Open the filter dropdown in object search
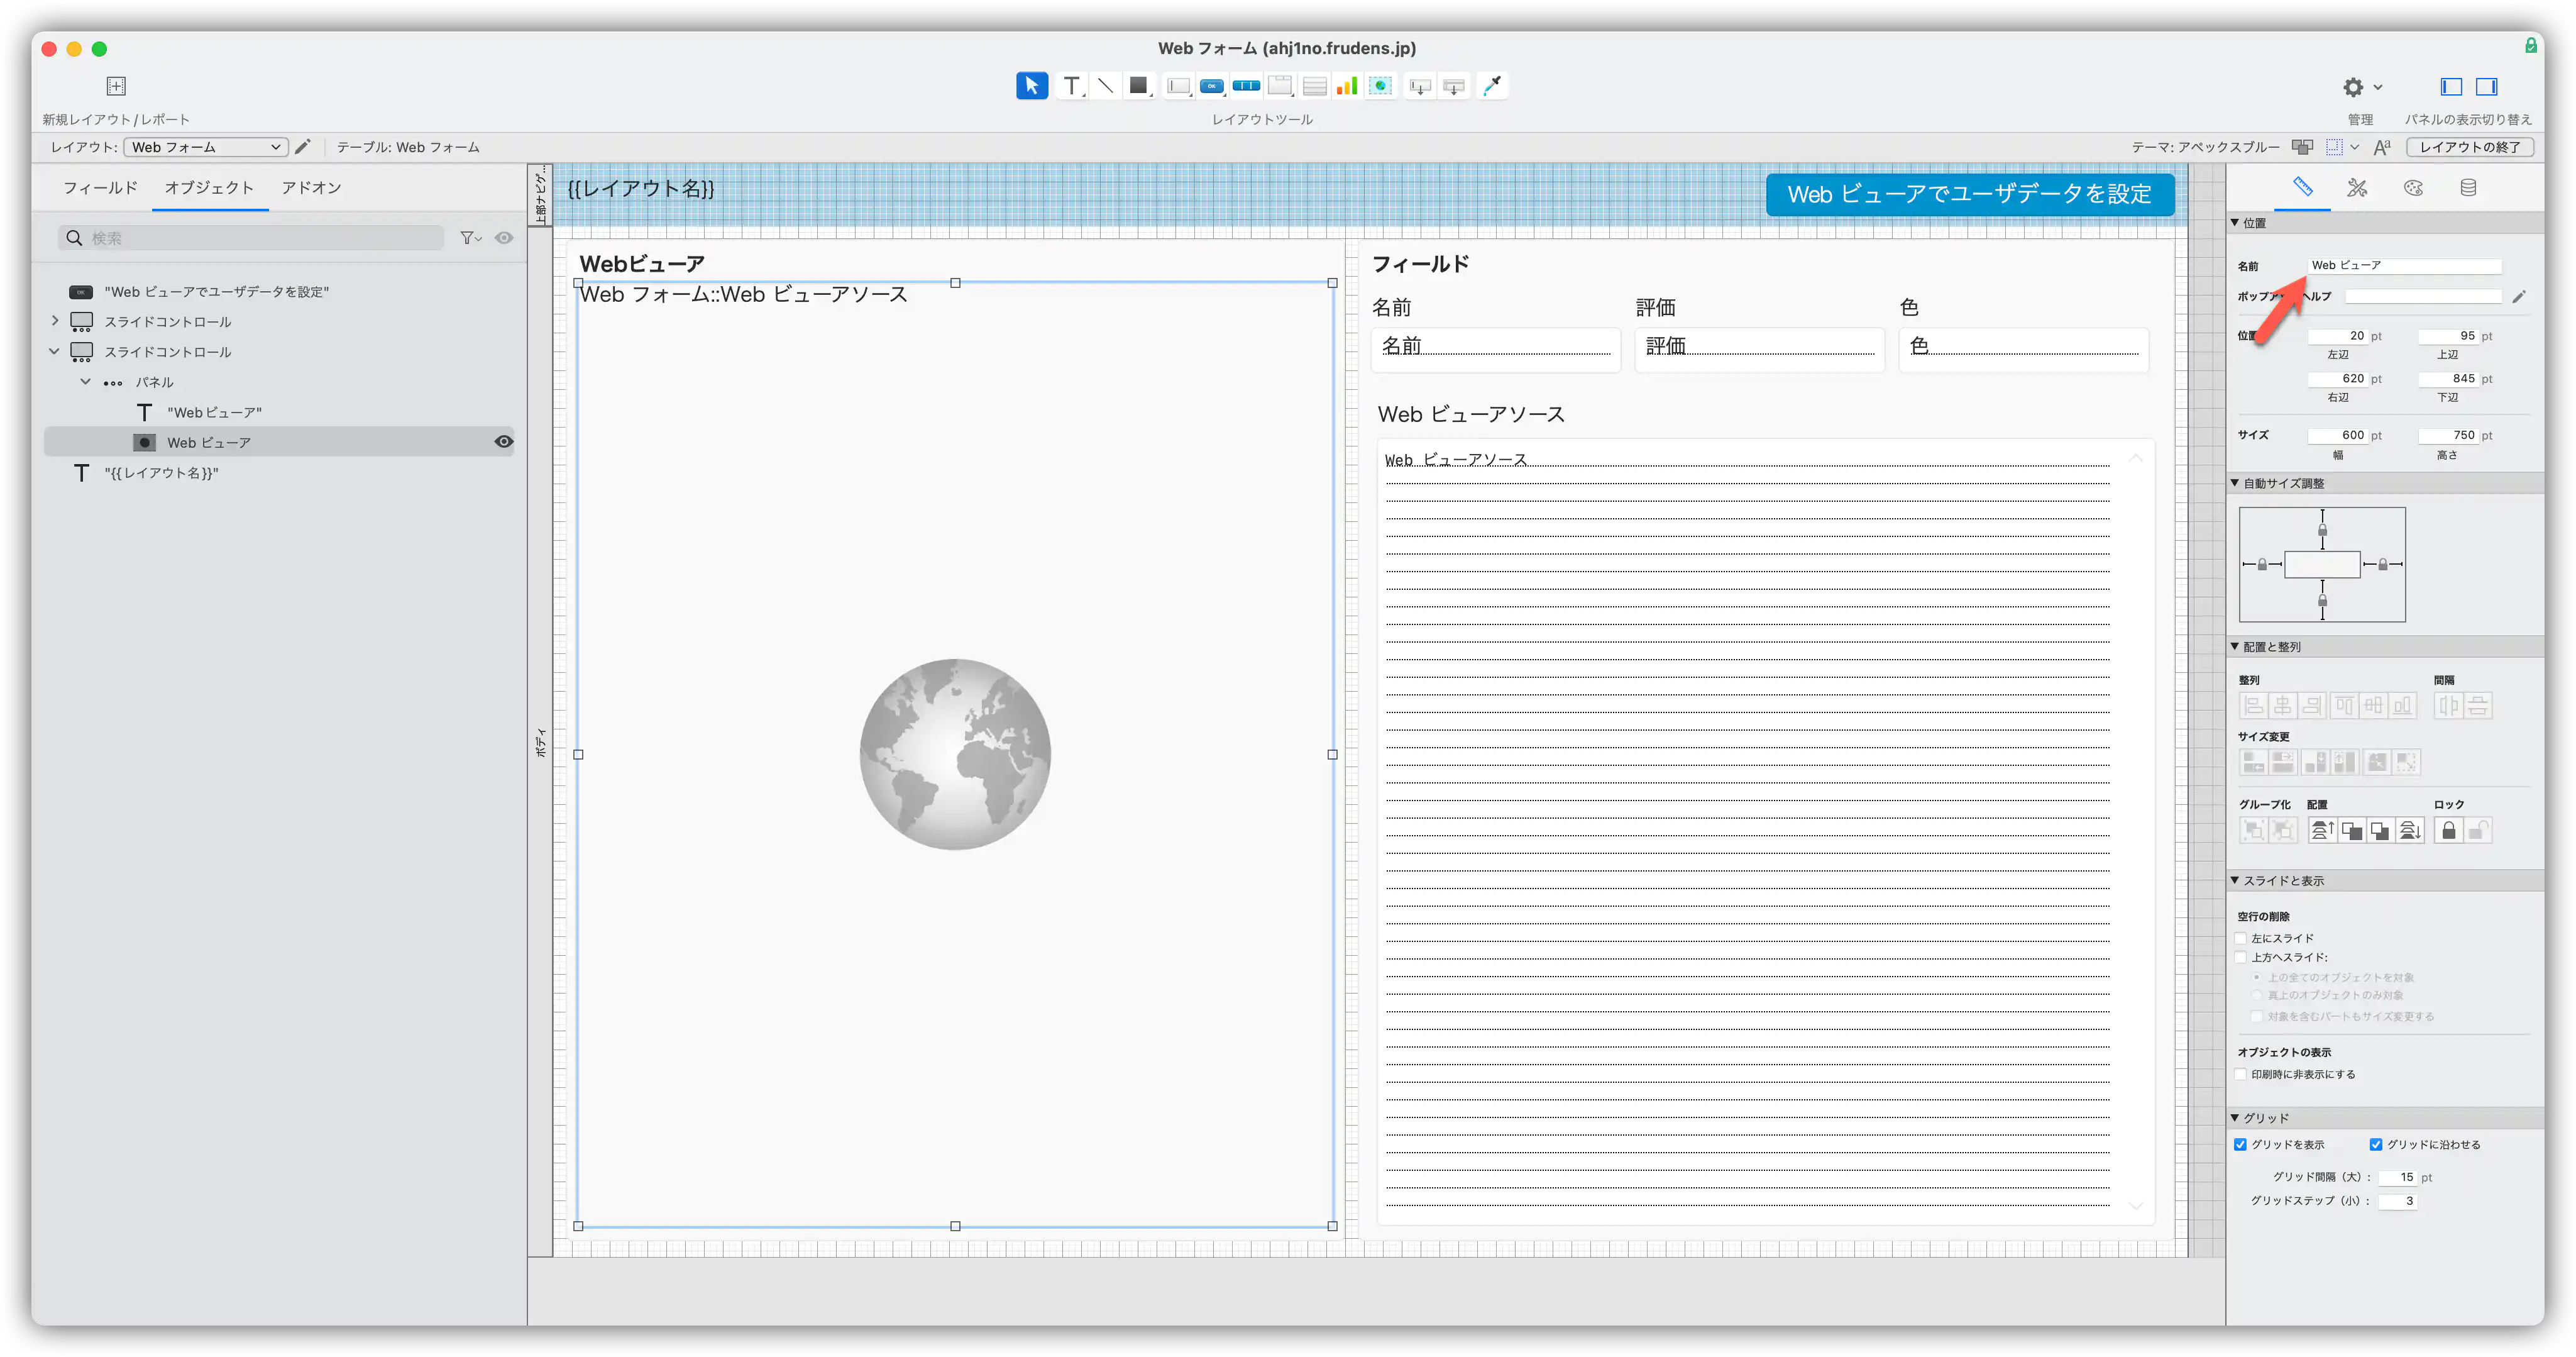Viewport: 2576px width, 1357px height. [470, 238]
